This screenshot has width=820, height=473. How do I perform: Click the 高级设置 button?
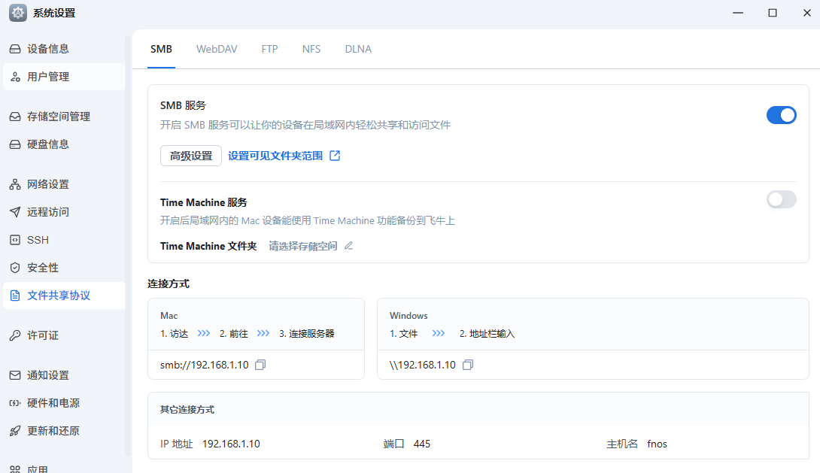[x=191, y=156]
